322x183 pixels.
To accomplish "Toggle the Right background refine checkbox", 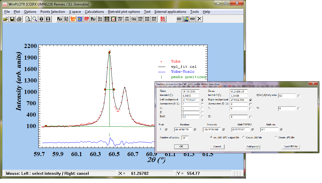I will [251, 100].
